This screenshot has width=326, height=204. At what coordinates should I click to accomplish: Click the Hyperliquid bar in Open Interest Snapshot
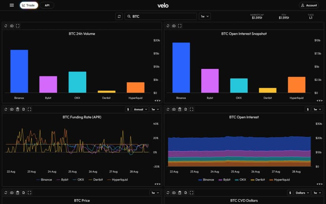tap(297, 85)
